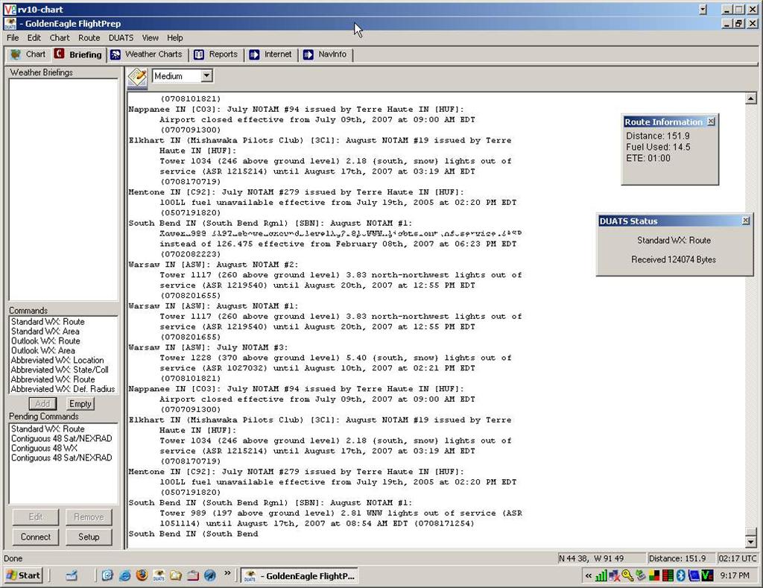Click the Connect button
The image size is (763, 588).
[x=36, y=537]
